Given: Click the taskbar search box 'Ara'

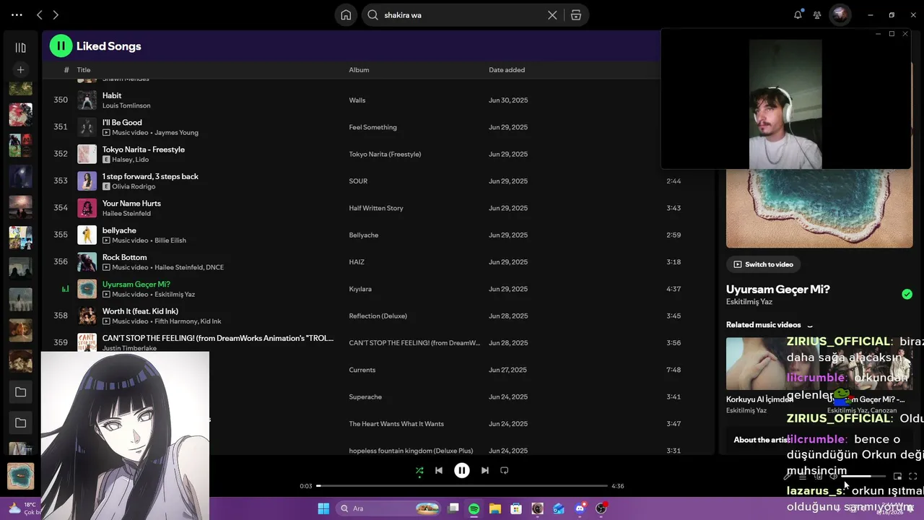Looking at the screenshot, I should coord(390,508).
